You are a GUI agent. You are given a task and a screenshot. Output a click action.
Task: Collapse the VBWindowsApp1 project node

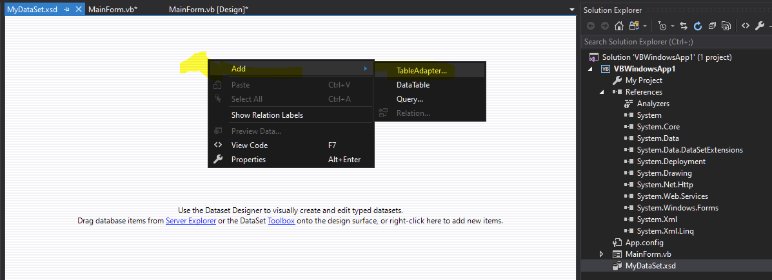click(590, 69)
